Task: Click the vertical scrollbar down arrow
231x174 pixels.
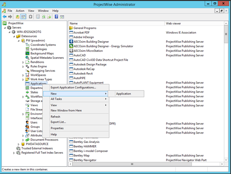Action: point(226,160)
